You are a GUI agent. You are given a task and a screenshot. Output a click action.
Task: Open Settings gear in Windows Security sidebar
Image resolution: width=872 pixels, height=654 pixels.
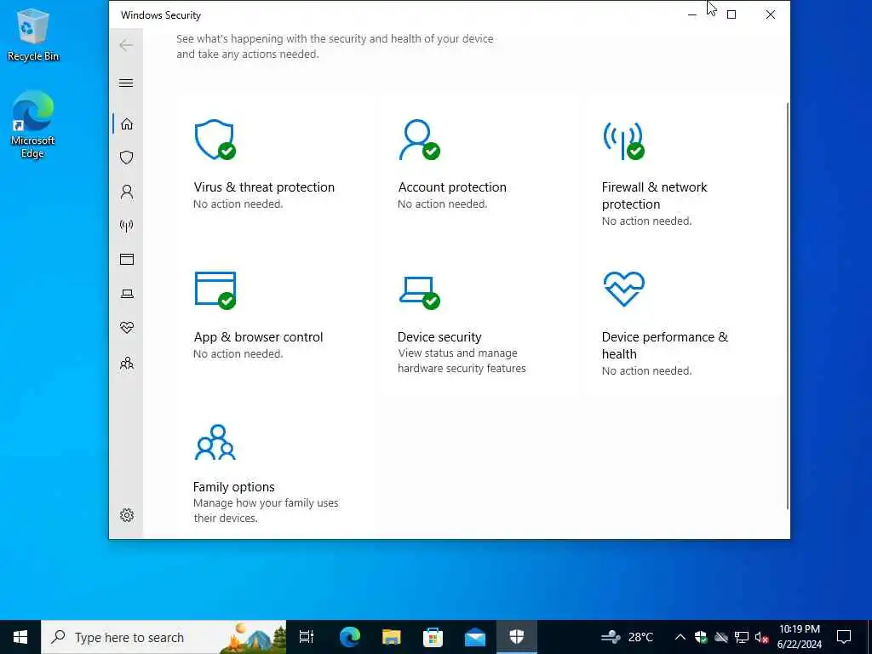[127, 515]
